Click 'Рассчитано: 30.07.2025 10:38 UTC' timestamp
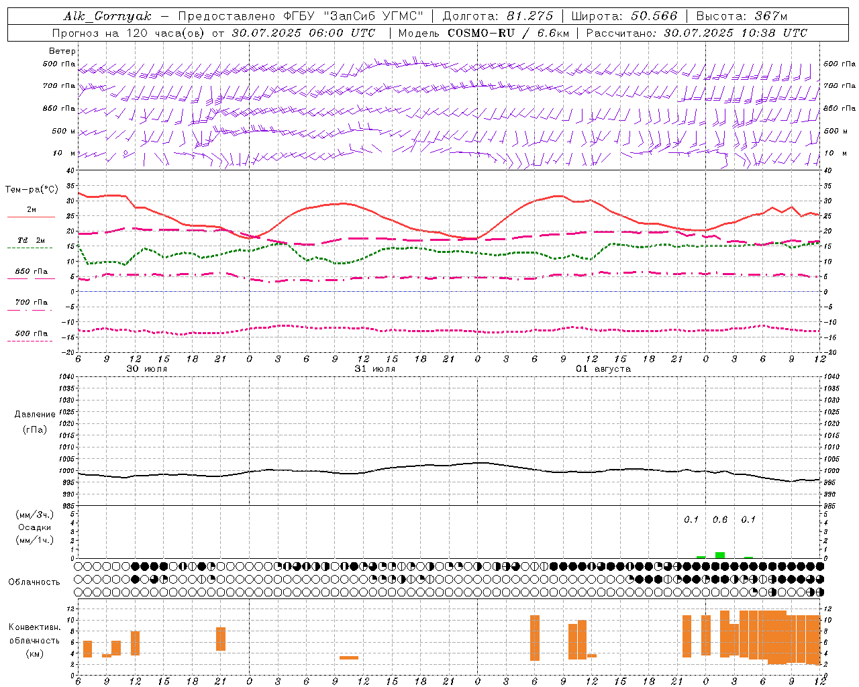This screenshot has width=859, height=687. [697, 33]
